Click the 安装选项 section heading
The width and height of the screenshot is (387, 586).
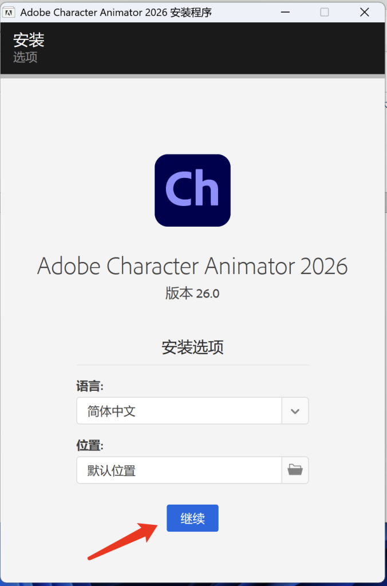192,347
